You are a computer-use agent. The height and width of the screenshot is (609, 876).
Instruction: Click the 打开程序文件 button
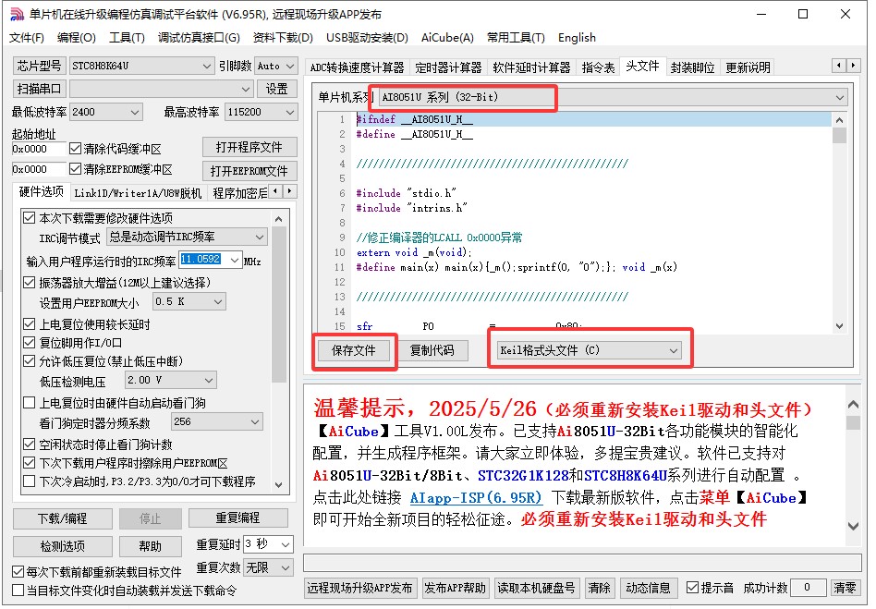coord(249,147)
